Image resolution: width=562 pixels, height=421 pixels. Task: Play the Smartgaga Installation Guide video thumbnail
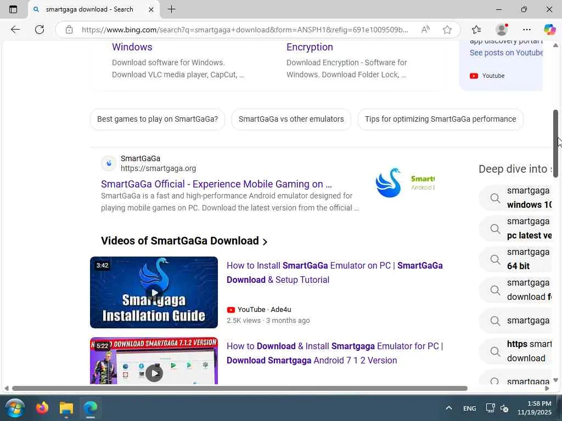154,293
